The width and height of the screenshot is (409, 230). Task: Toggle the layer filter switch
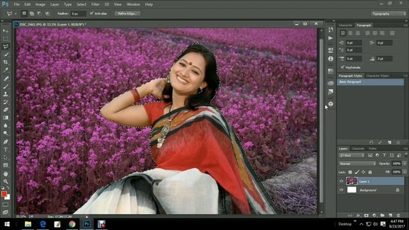tap(406, 155)
